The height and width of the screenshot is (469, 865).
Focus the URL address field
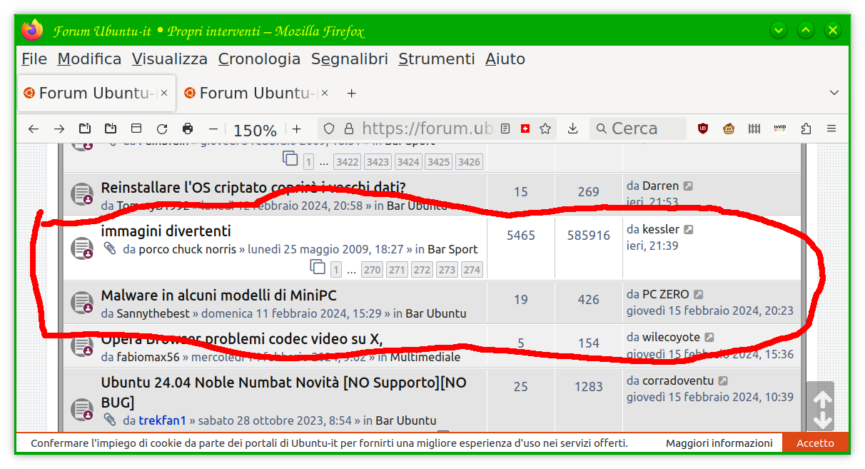click(427, 129)
